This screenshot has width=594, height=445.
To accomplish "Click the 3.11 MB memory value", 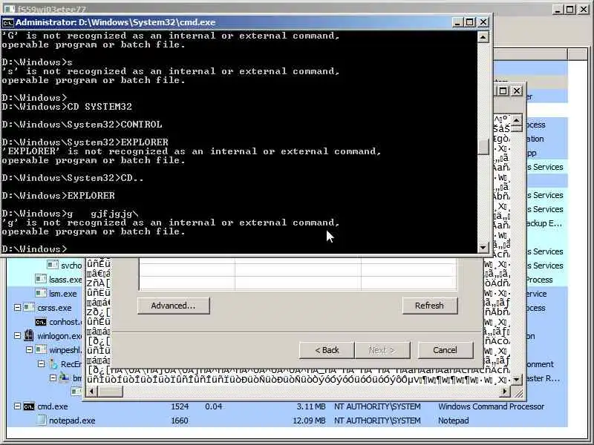I will pyautogui.click(x=310, y=406).
